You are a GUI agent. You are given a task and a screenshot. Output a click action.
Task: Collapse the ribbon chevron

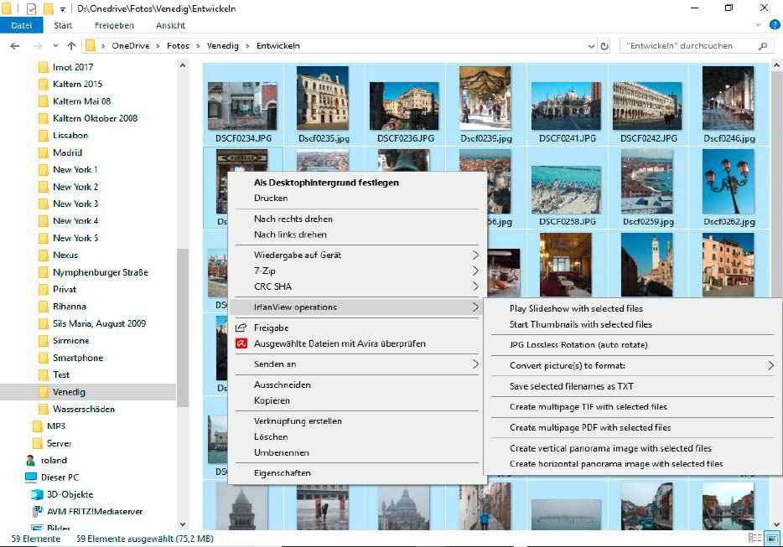tap(758, 25)
